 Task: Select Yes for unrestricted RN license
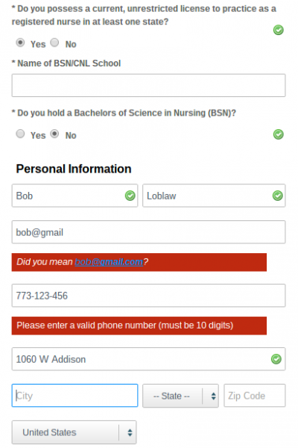[20, 43]
